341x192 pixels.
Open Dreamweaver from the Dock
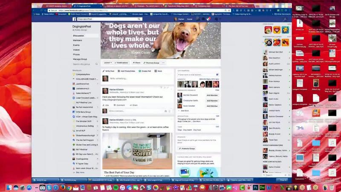(262, 187)
